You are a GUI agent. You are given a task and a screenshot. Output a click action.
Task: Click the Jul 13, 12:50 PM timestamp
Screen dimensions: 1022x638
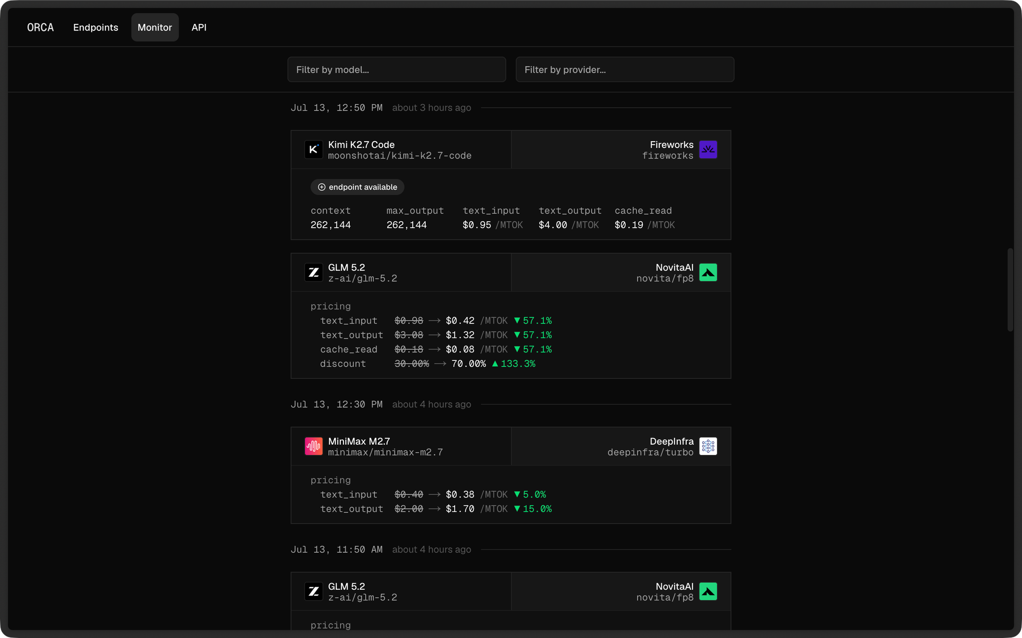[x=337, y=108]
